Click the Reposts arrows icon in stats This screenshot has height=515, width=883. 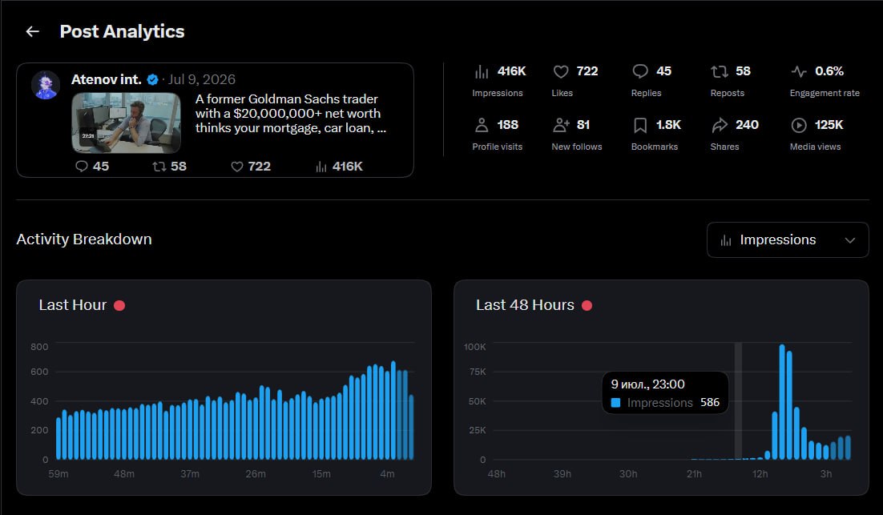[x=719, y=71]
